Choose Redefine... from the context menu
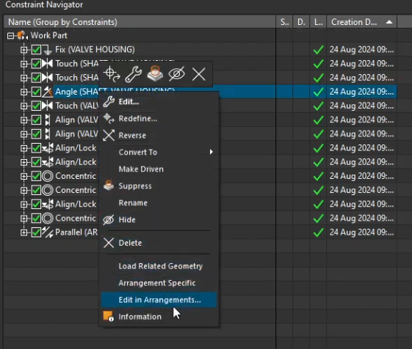The width and height of the screenshot is (412, 349). coord(159,119)
